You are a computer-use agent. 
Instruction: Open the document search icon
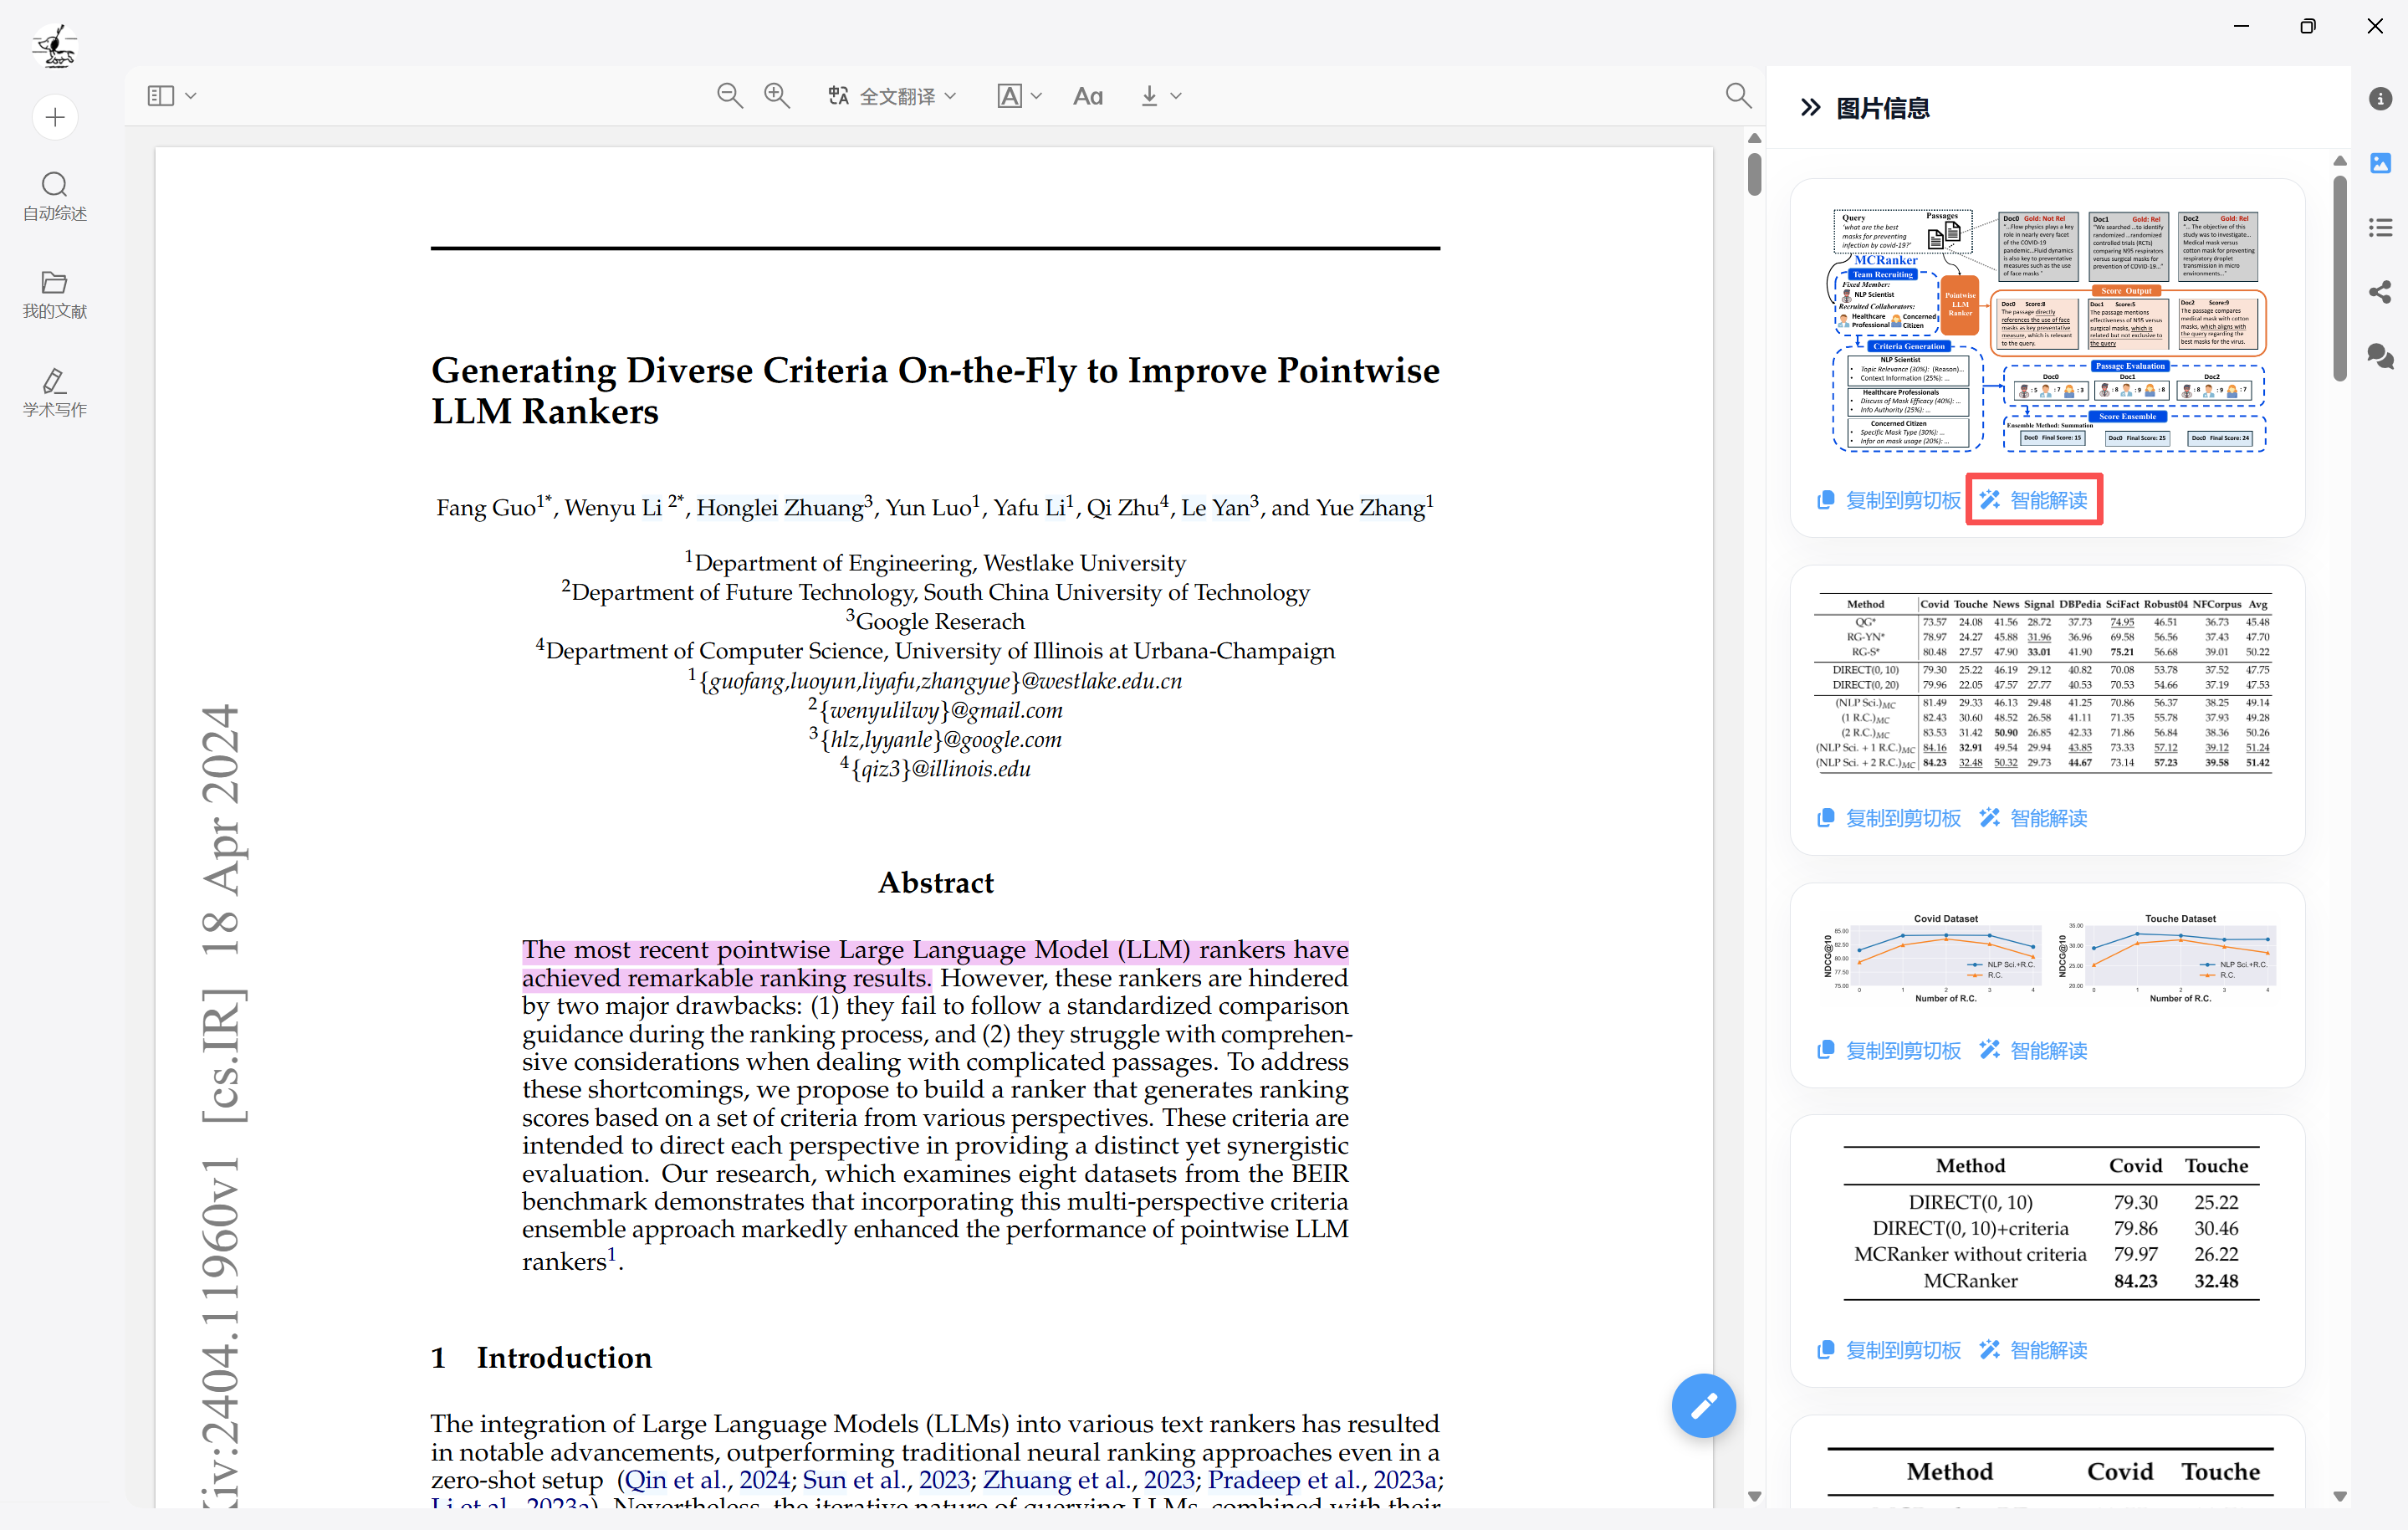pos(1738,96)
